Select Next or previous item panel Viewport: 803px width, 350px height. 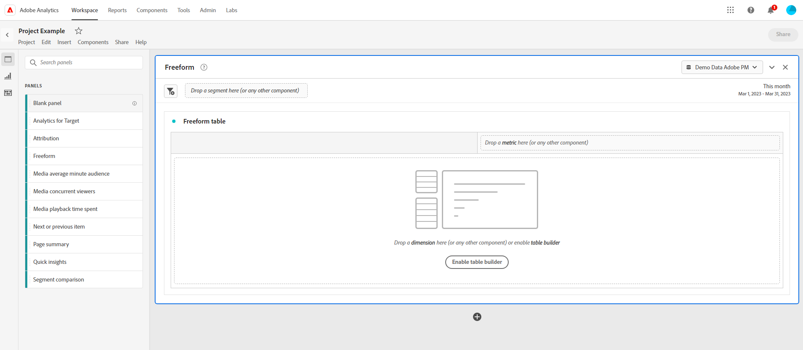click(x=84, y=227)
